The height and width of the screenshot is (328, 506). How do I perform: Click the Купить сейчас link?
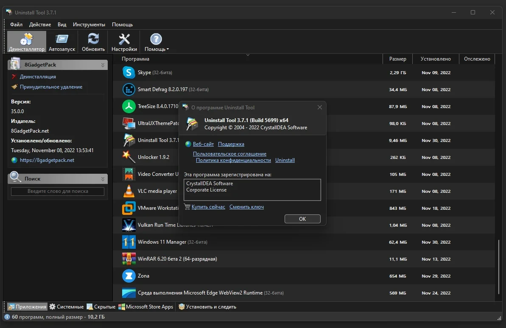tap(209, 207)
